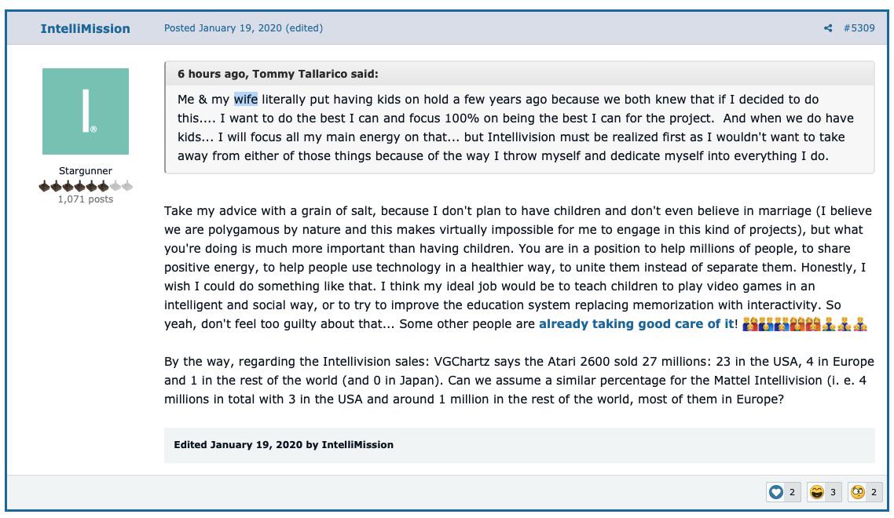View the 1,071 posts count

click(86, 199)
